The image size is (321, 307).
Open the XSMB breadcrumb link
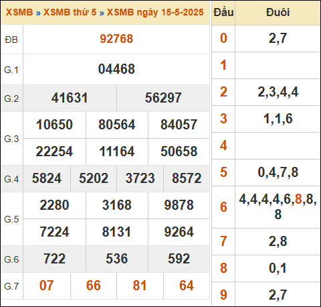pos(19,12)
